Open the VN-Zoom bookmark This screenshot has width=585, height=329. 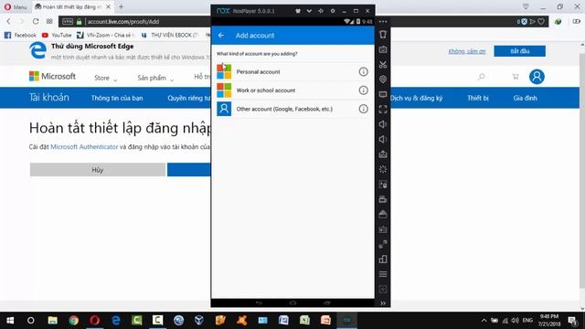(104, 35)
